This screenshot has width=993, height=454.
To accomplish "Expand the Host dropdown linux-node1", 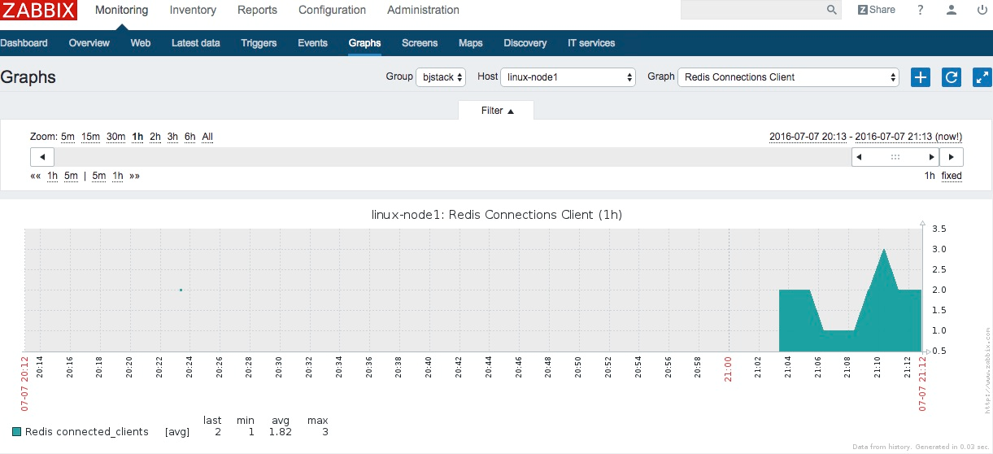I will click(x=568, y=77).
